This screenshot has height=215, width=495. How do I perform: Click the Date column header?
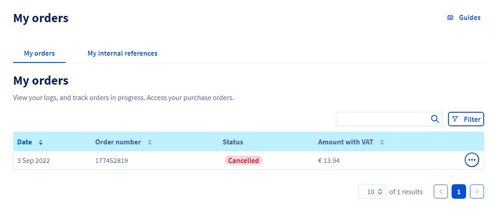(24, 142)
